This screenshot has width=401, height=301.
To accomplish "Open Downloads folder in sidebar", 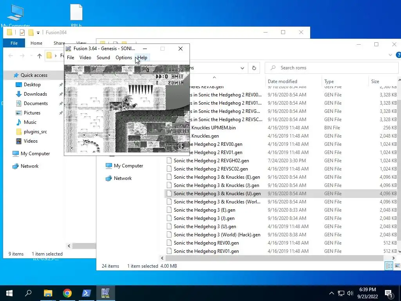I will point(35,94).
